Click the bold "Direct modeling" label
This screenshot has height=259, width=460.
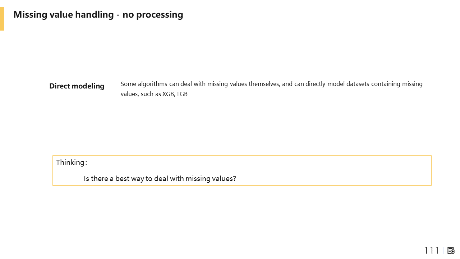click(x=77, y=86)
